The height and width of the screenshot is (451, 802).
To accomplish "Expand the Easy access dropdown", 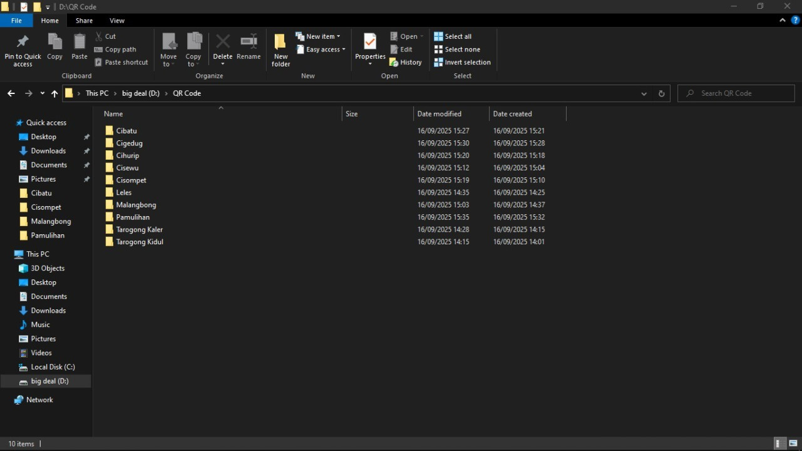I will 321,49.
